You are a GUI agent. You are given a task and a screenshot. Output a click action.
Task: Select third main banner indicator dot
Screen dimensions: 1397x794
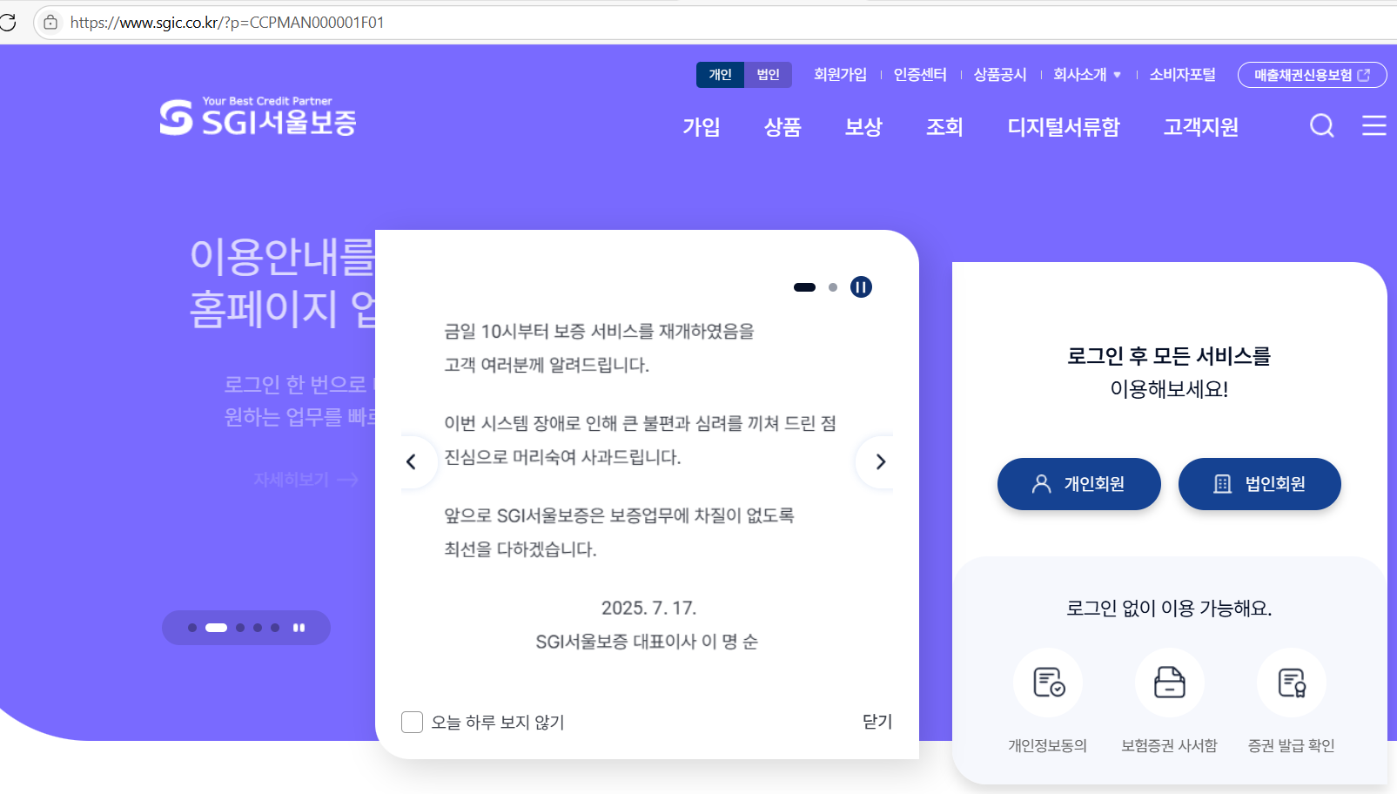[240, 628]
